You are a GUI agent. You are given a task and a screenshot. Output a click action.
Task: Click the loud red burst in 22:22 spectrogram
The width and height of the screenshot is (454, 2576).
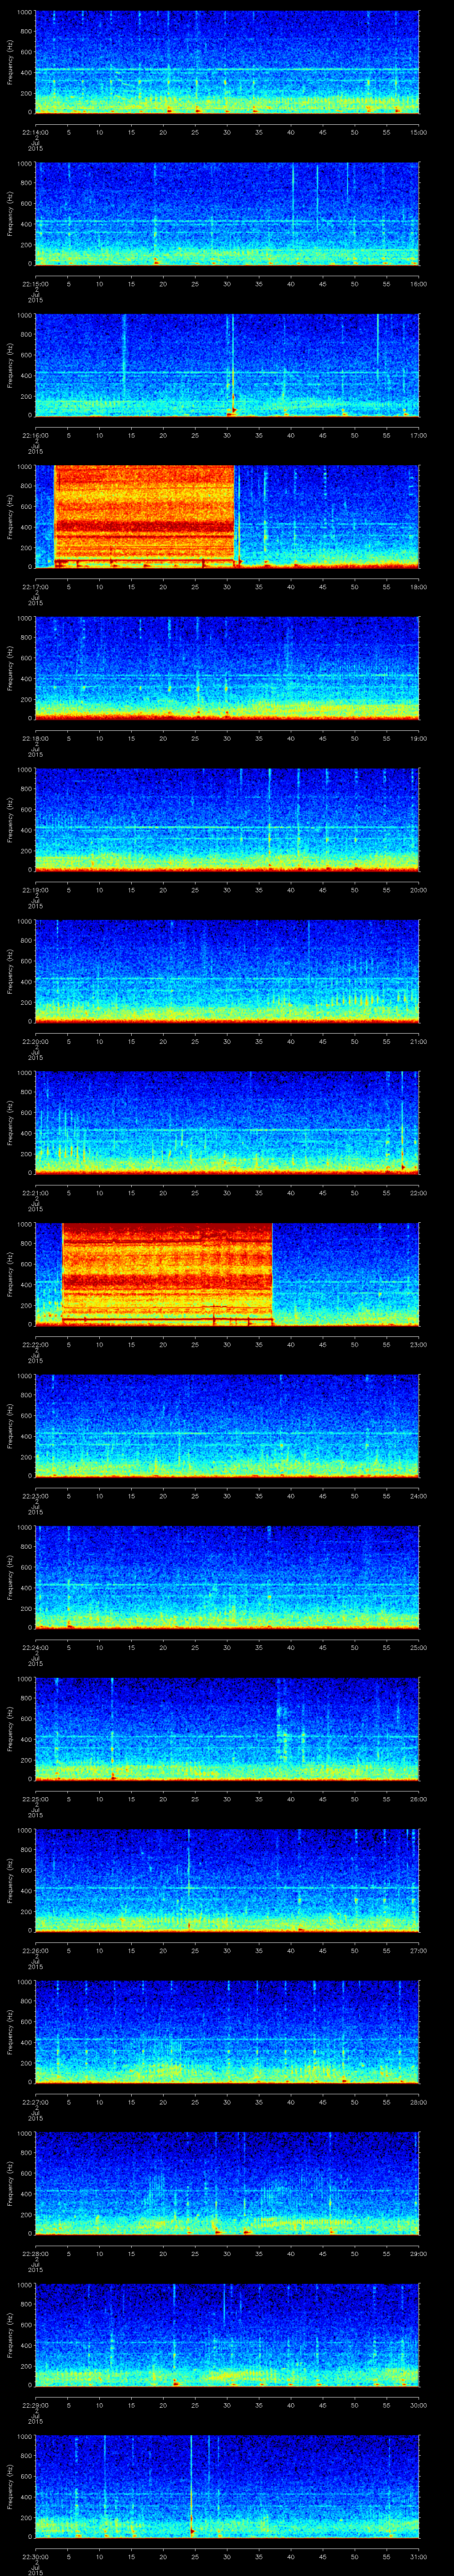tap(167, 1272)
